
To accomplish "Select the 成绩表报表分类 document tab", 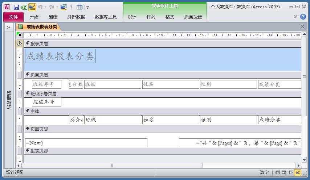I will pos(38,27).
